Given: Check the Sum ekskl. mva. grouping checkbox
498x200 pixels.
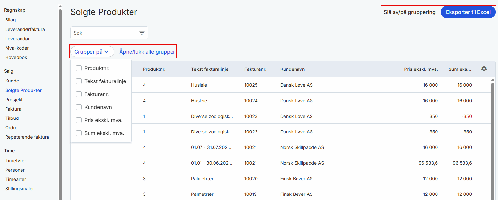Looking at the screenshot, I should 79,133.
